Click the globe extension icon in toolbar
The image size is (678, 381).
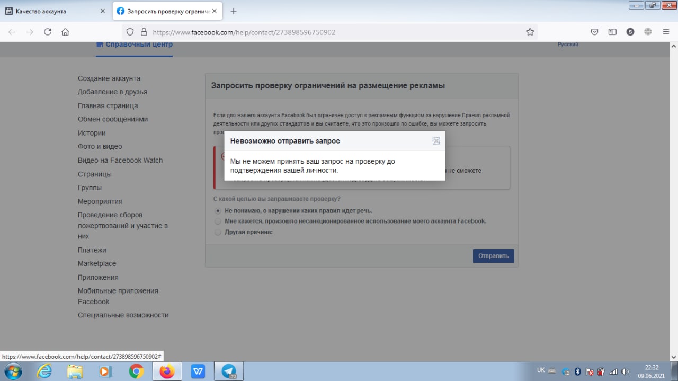(648, 32)
